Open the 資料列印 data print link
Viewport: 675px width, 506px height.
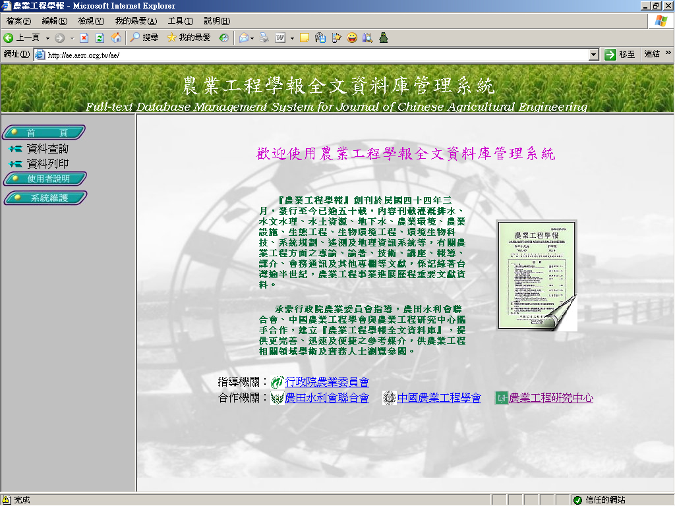click(47, 164)
